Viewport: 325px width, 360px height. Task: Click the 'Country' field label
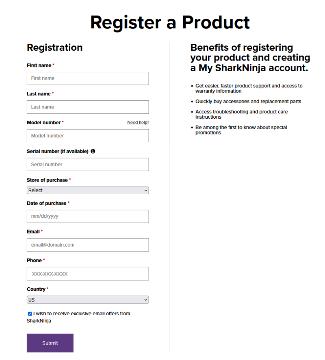(x=36, y=289)
